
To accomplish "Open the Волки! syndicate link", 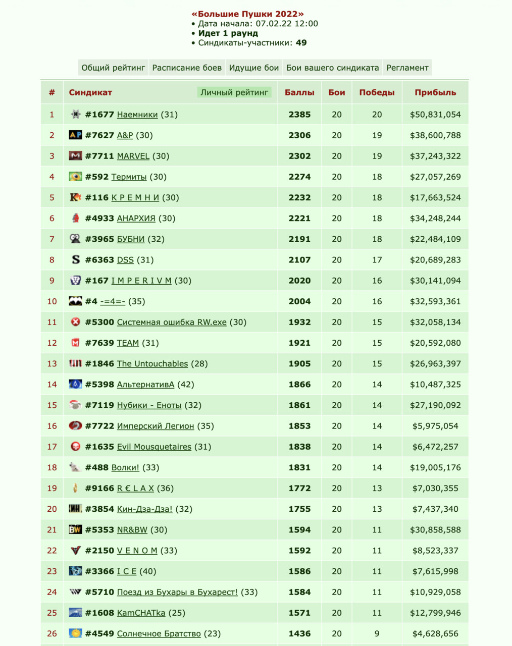I will pyautogui.click(x=125, y=467).
